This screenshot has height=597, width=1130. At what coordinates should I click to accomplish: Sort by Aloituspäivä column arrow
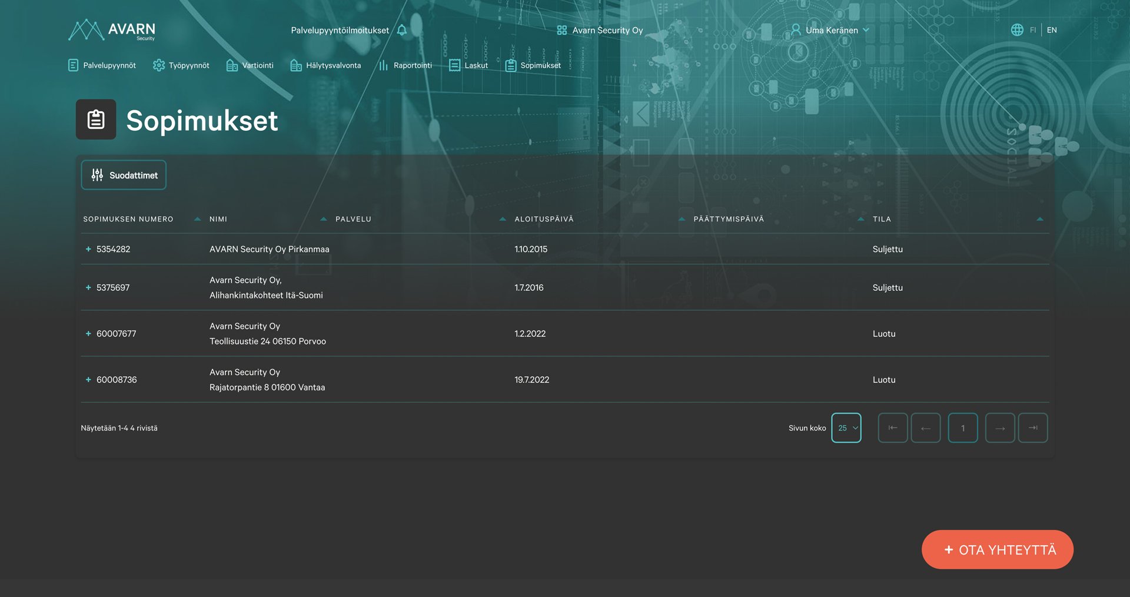tap(682, 219)
